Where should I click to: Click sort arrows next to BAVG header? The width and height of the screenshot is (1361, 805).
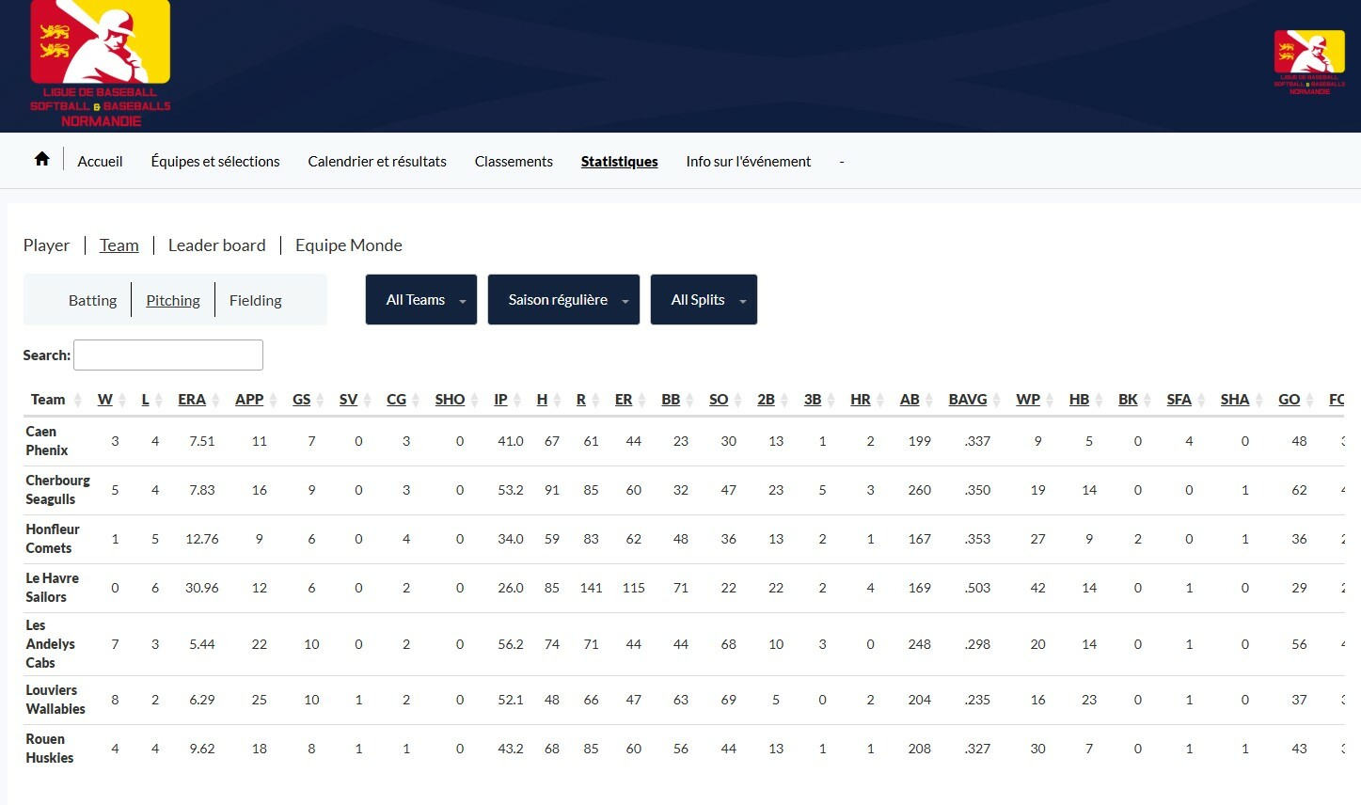pyautogui.click(x=997, y=401)
